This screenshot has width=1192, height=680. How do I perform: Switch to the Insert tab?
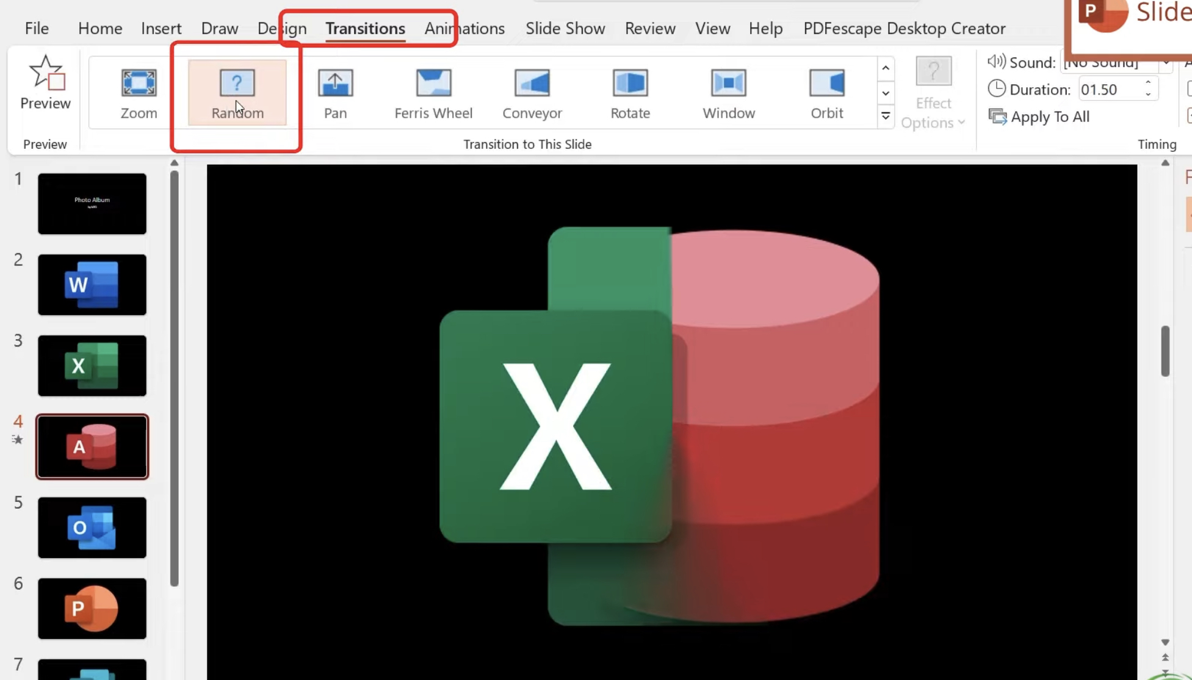[x=161, y=29]
